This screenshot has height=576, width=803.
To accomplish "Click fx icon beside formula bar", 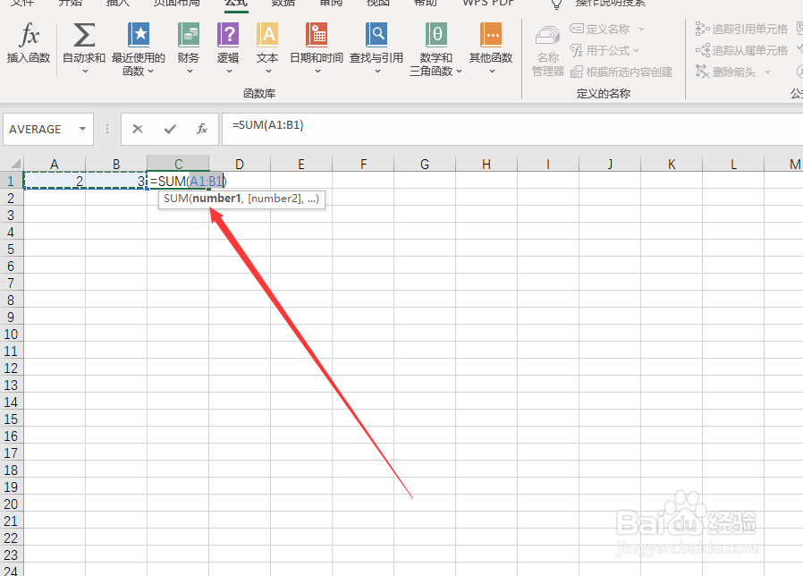I will pyautogui.click(x=202, y=129).
